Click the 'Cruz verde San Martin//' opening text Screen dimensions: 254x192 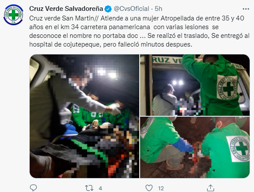click(64, 18)
